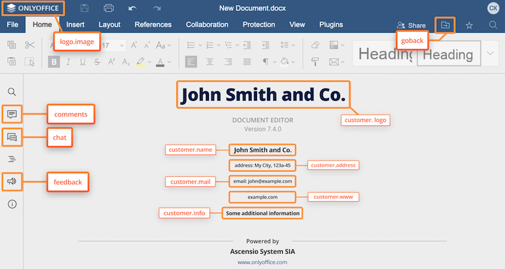Click the Undo arrow
The width and height of the screenshot is (505, 269).
(132, 8)
